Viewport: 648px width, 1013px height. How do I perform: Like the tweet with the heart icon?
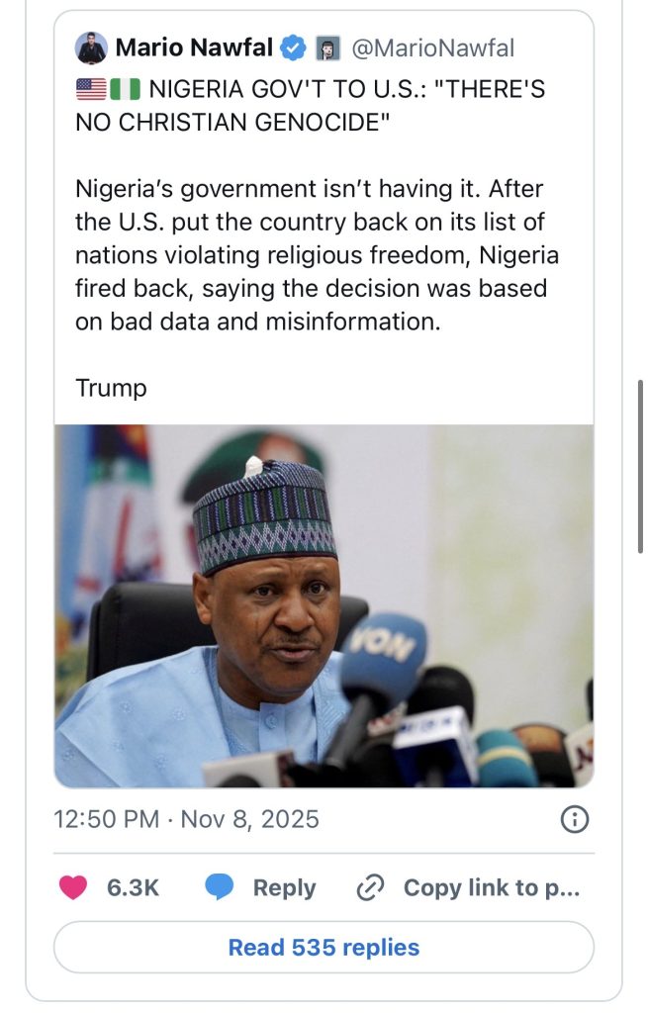tap(73, 887)
